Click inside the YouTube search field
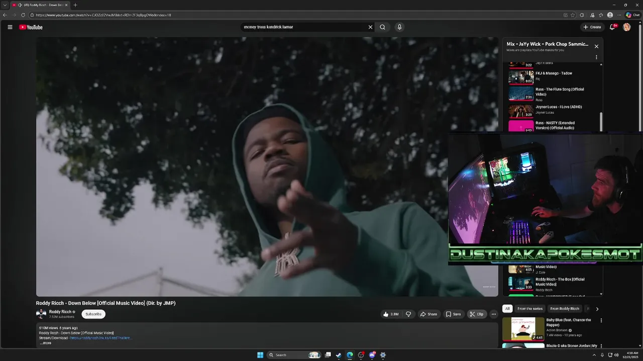Image resolution: width=643 pixels, height=361 pixels. (303, 27)
